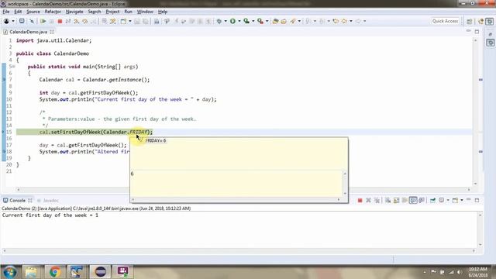Image resolution: width=496 pixels, height=279 pixels.
Task: Toggle Word Wrap in Console toolbar
Action: pyautogui.click(x=405, y=200)
